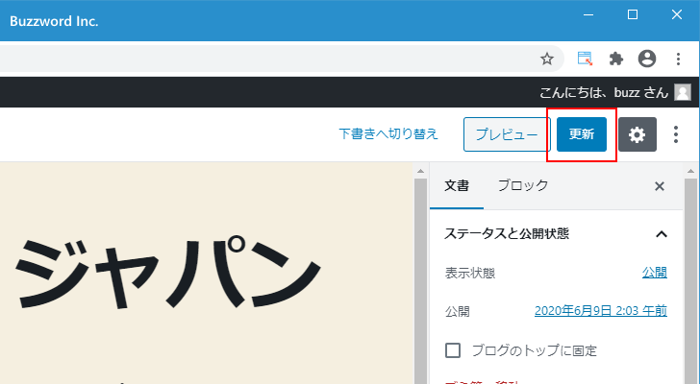Screen dimensions: 700x384
Task: Maximize the browser window
Action: [x=633, y=14]
